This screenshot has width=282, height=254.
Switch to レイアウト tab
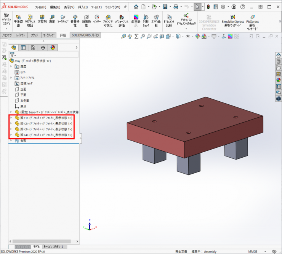click(x=21, y=35)
